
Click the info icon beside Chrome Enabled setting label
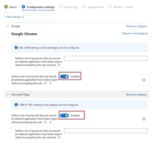point(50,83)
